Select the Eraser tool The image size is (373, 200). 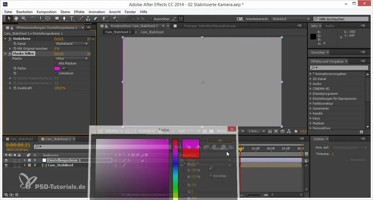pyautogui.click(x=95, y=19)
